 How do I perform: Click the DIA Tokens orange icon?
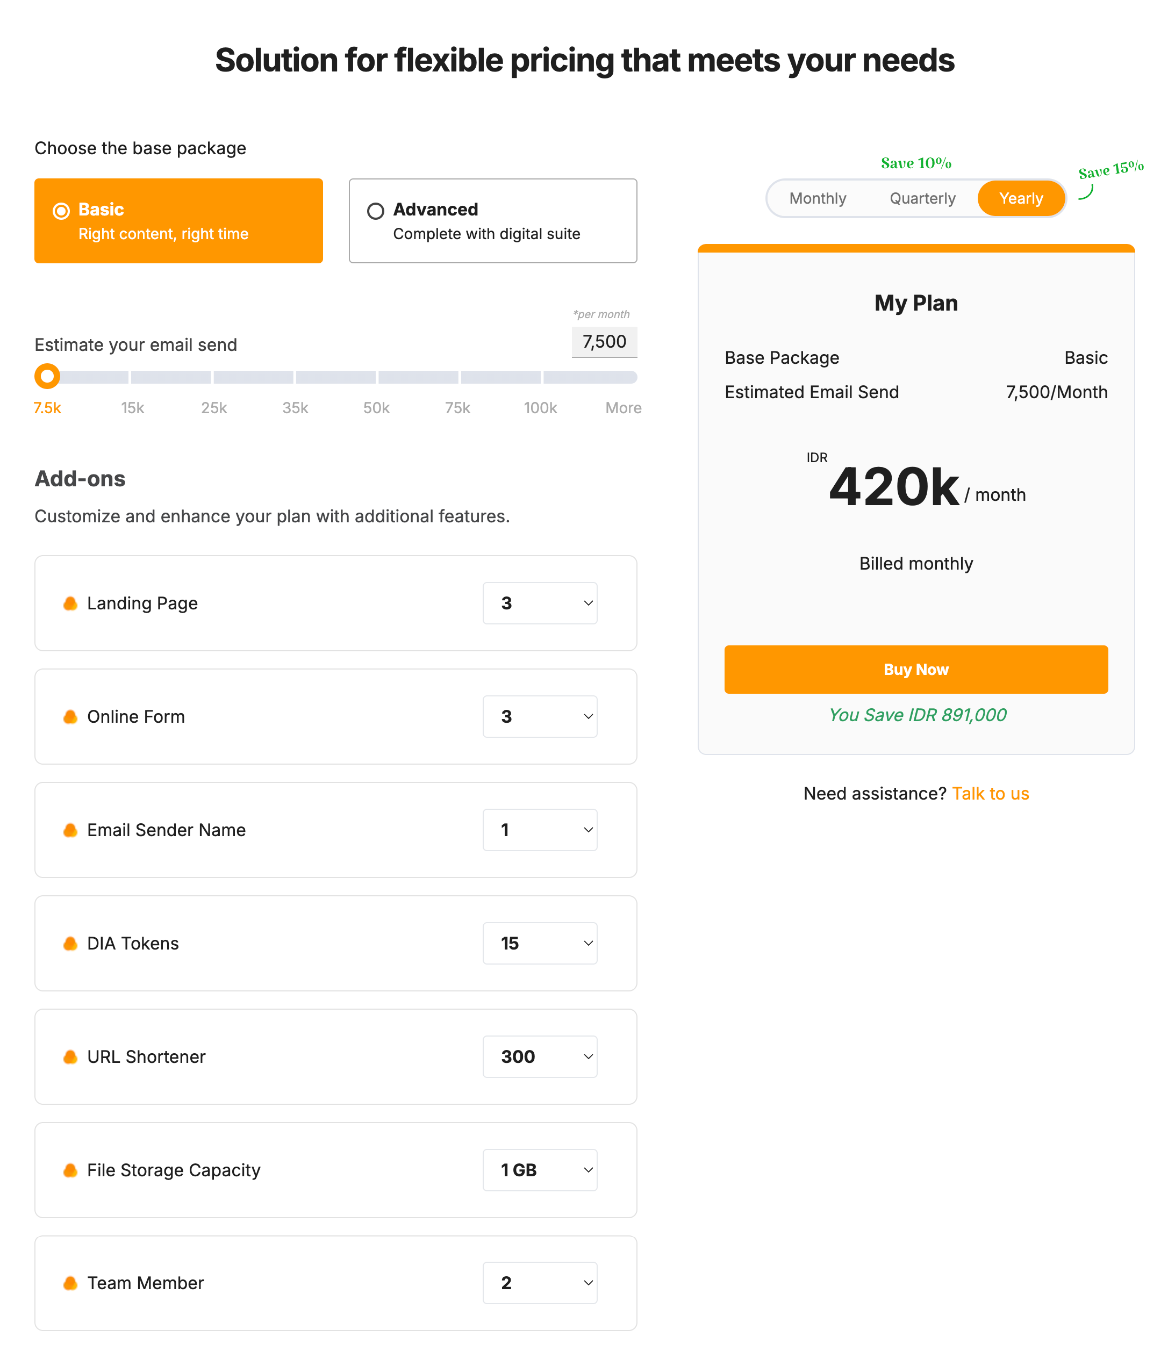[70, 943]
